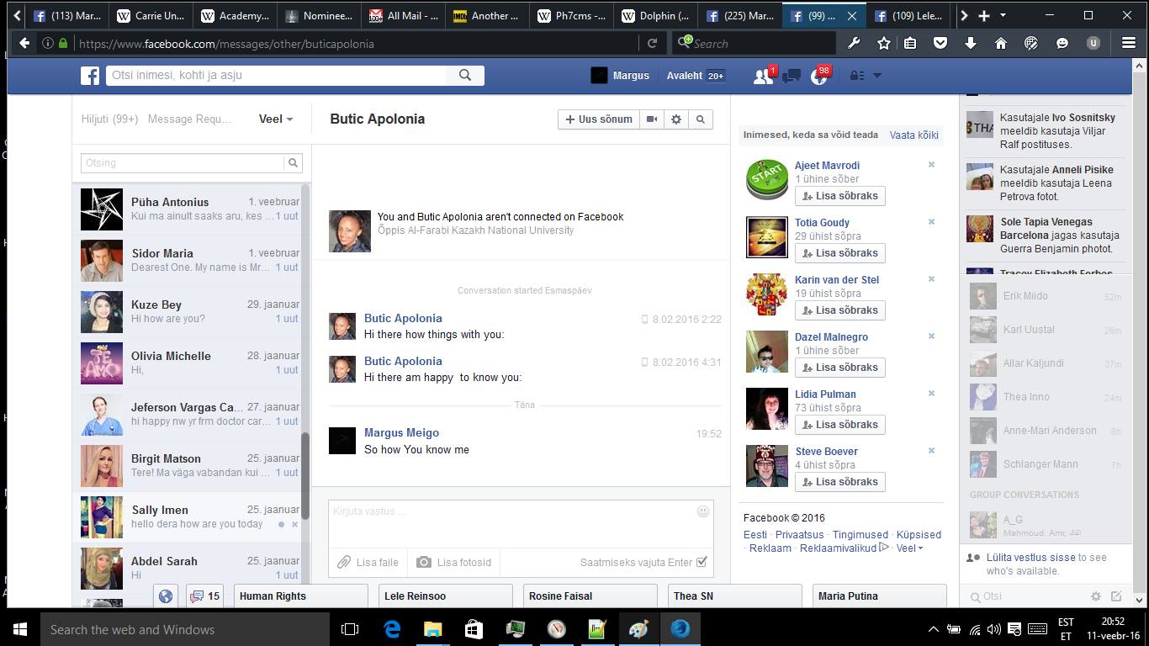This screenshot has height=646, width=1149.
Task: Open friend requests icon with badge
Action: pos(764,76)
